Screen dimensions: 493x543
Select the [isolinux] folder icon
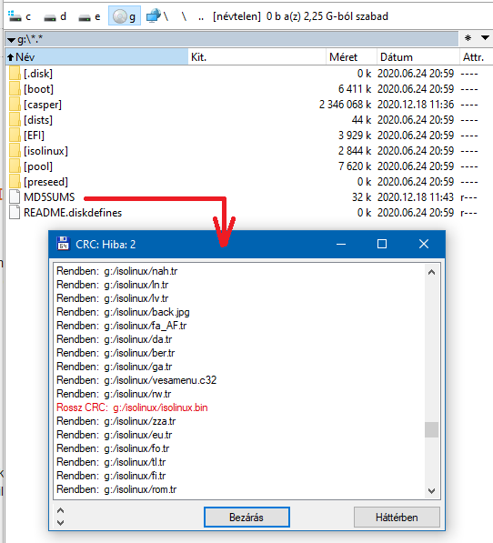click(x=15, y=151)
